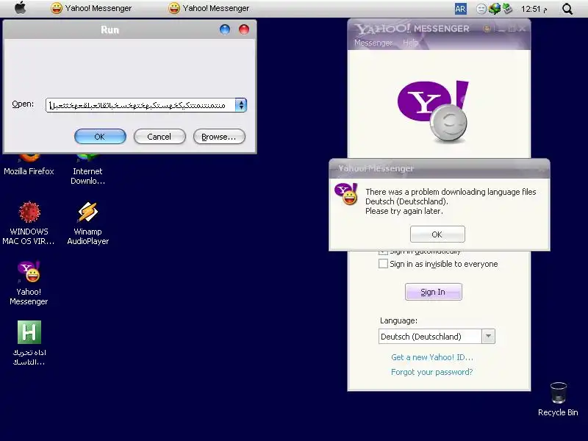
Task: Toggle Sign in as invisible to everyone
Action: click(x=383, y=264)
